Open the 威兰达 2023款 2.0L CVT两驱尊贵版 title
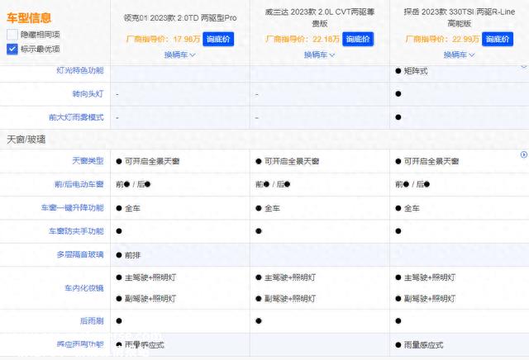This screenshot has height=360, width=529. pos(320,17)
